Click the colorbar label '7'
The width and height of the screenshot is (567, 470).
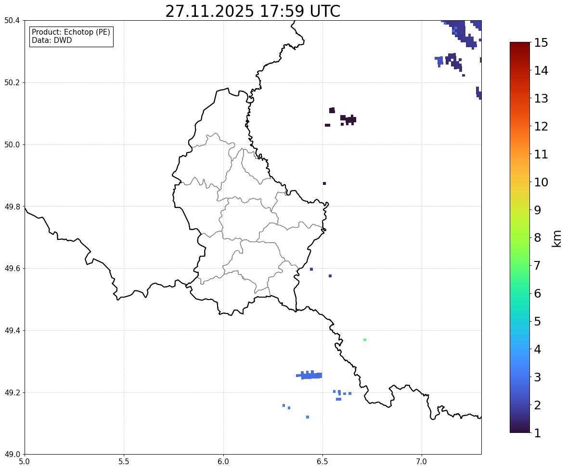coord(538,265)
